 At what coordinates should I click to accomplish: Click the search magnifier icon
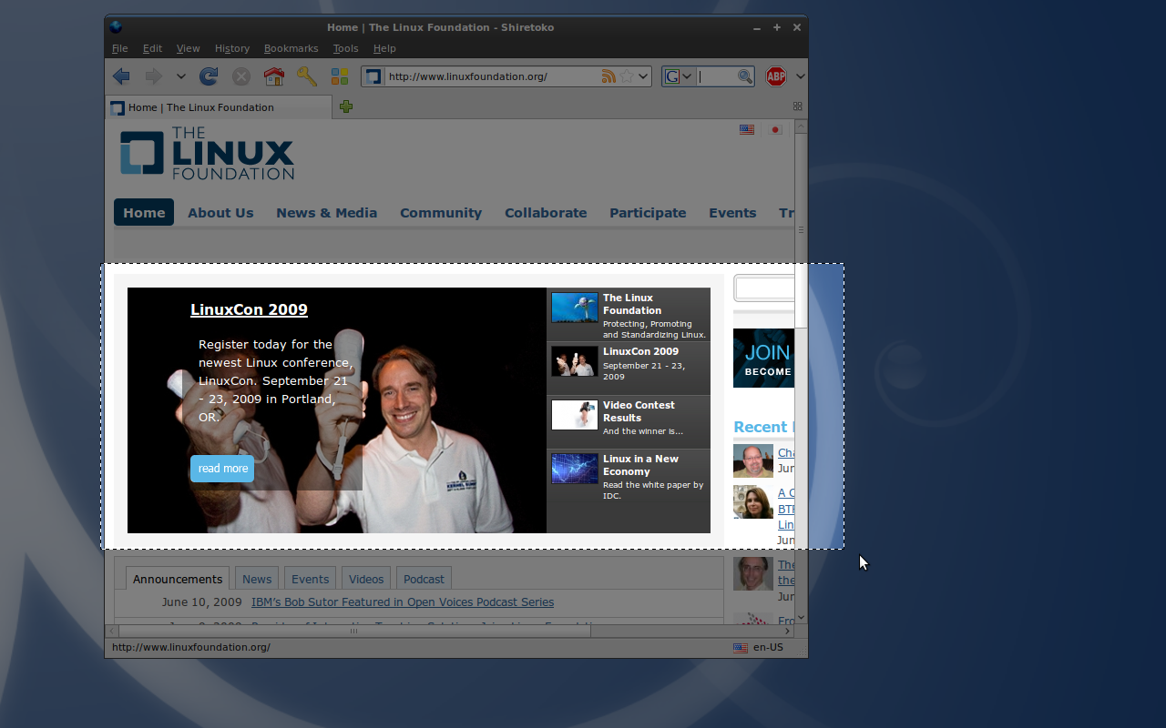pyautogui.click(x=744, y=76)
